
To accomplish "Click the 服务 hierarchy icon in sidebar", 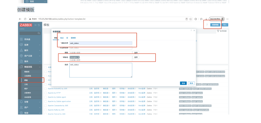I will tap(21, 50).
